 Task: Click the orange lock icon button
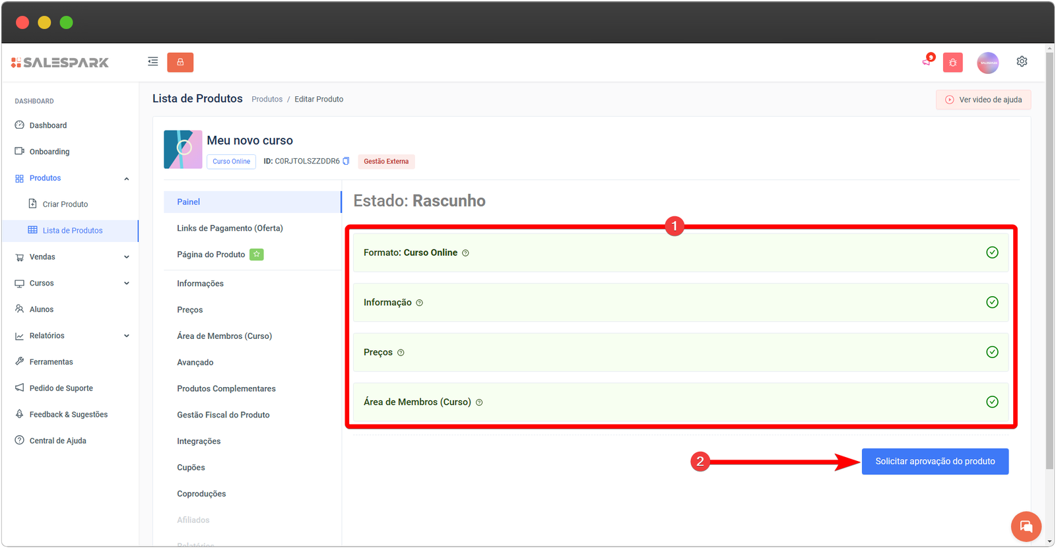(180, 62)
